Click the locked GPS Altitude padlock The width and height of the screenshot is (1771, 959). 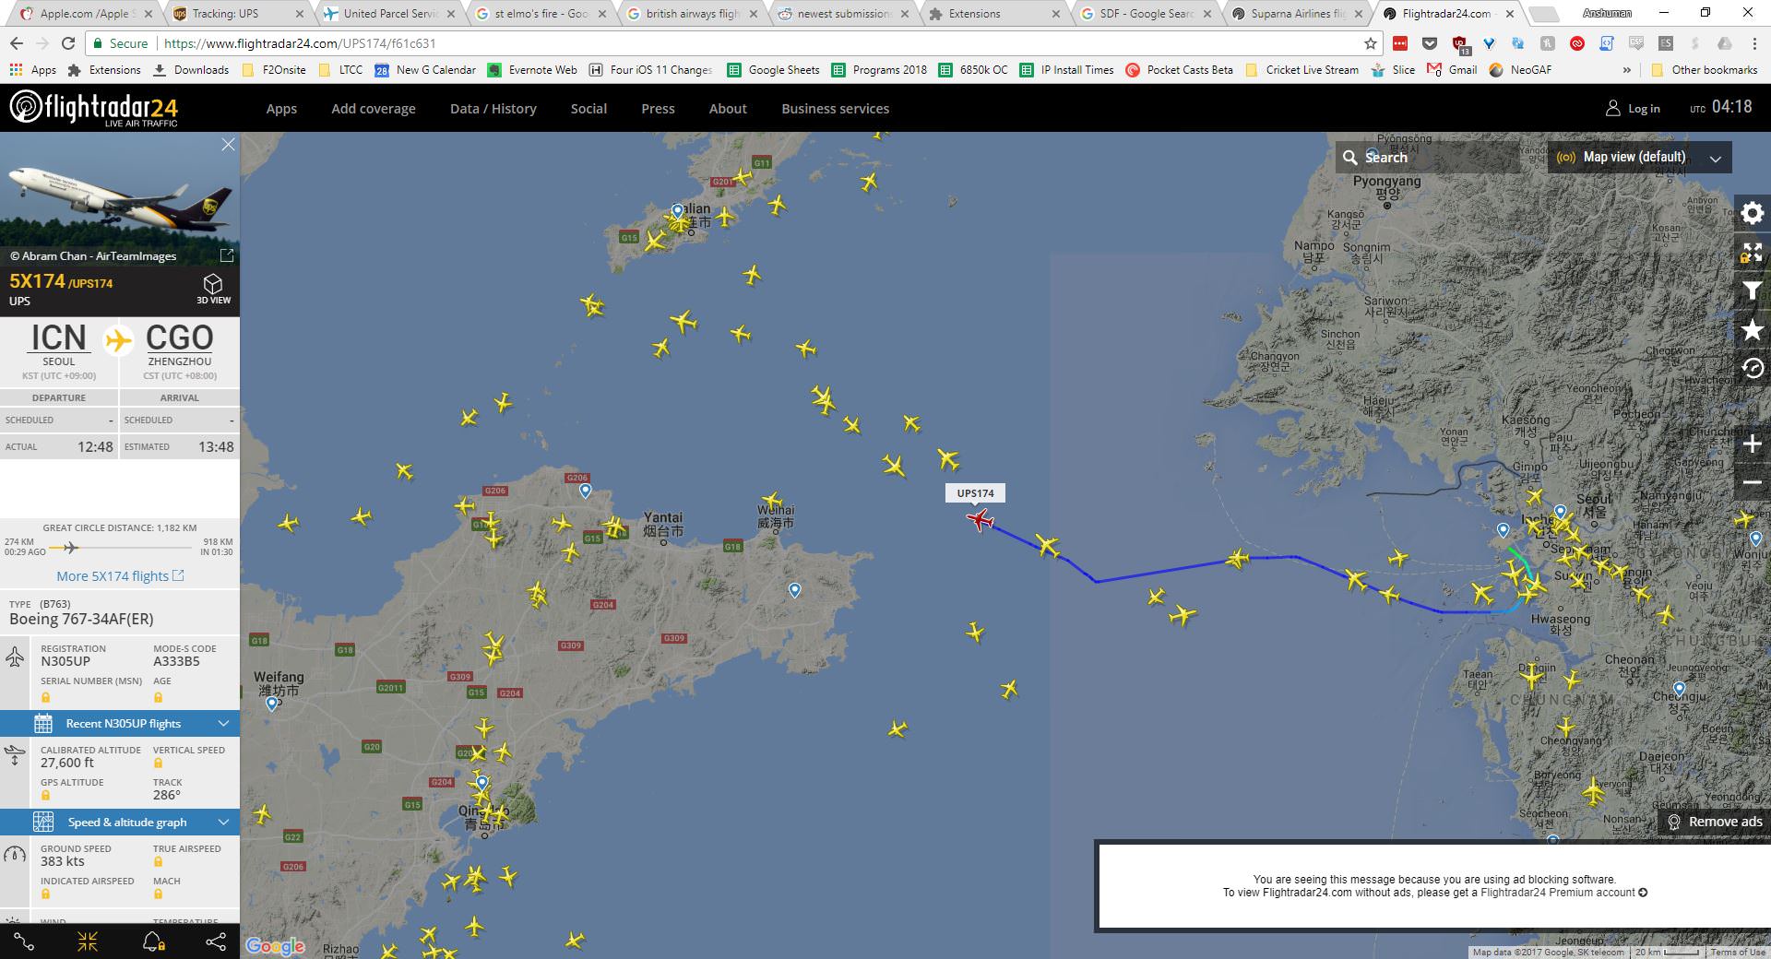(x=45, y=796)
